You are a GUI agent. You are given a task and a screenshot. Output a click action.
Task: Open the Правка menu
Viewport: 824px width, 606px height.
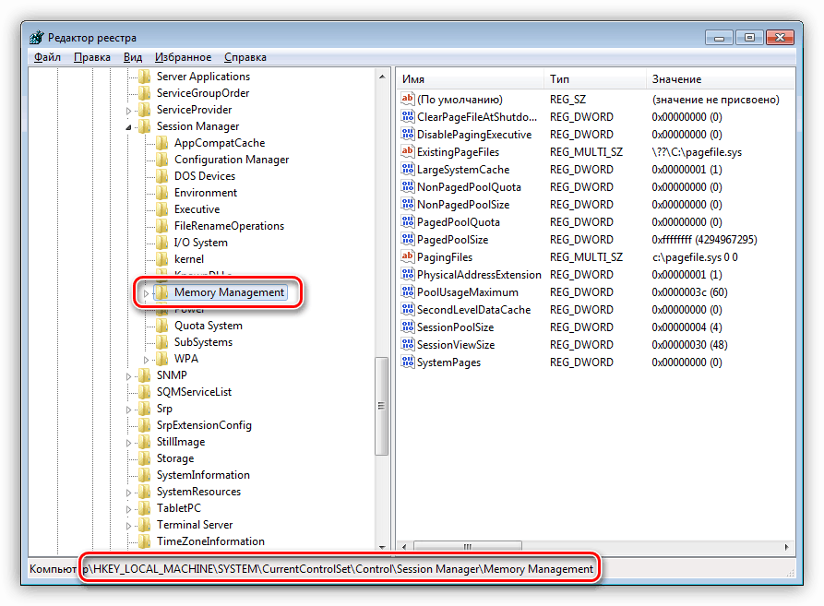pyautogui.click(x=92, y=57)
